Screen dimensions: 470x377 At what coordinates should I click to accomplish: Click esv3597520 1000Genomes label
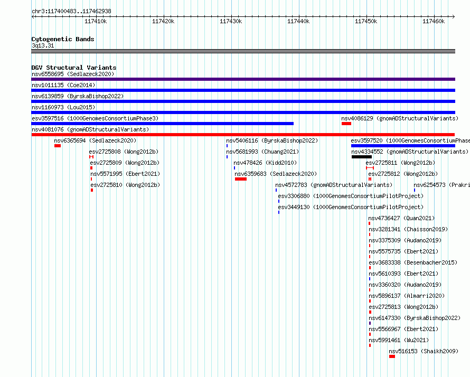tap(410, 140)
